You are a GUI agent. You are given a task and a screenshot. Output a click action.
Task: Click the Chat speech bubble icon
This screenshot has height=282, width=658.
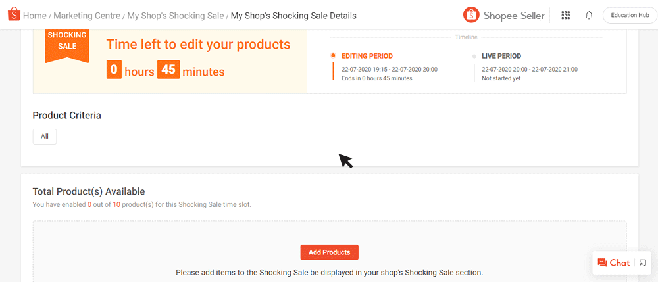(602, 262)
